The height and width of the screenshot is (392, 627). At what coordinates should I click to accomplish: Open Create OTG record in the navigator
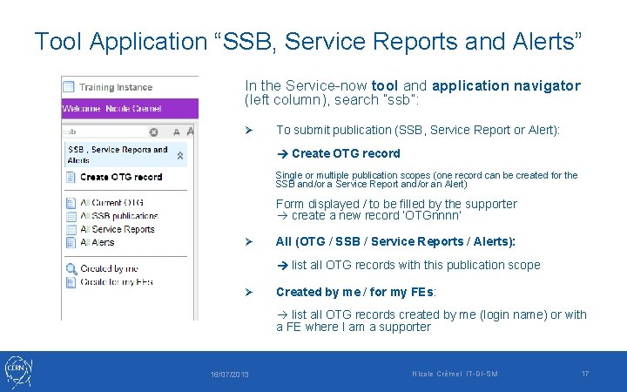(121, 177)
